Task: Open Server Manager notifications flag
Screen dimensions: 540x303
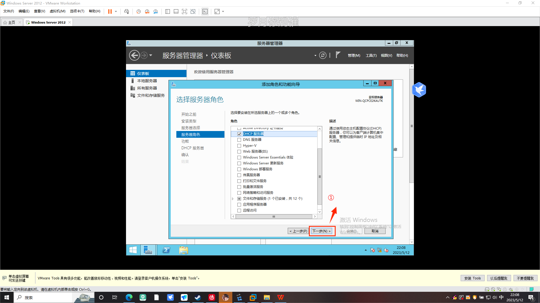Action: click(x=338, y=55)
